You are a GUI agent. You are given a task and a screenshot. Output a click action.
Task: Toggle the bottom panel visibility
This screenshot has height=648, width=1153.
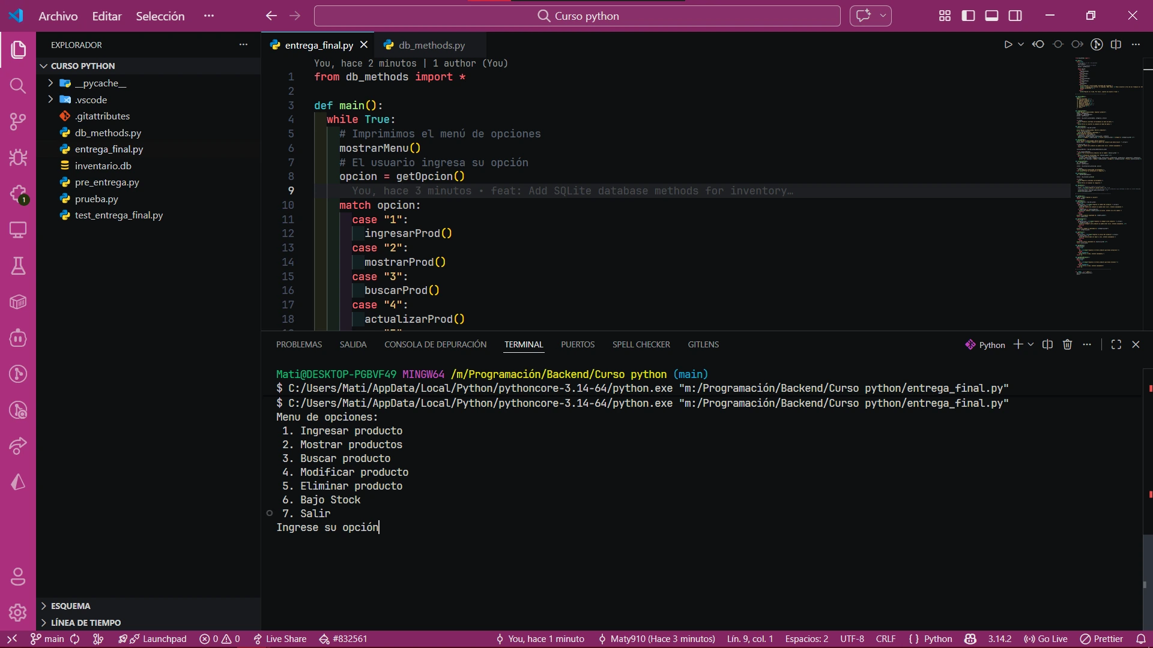pyautogui.click(x=991, y=16)
